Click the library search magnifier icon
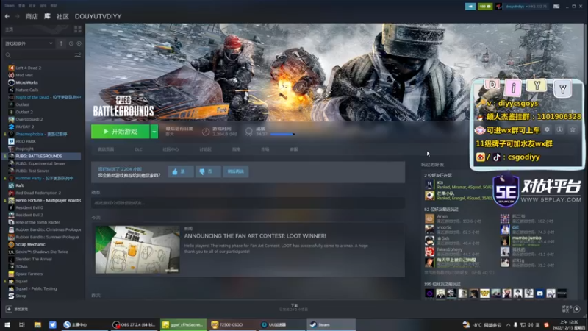 pyautogui.click(x=8, y=55)
